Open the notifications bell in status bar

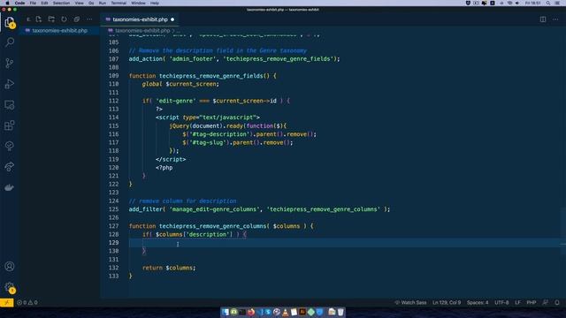557,302
